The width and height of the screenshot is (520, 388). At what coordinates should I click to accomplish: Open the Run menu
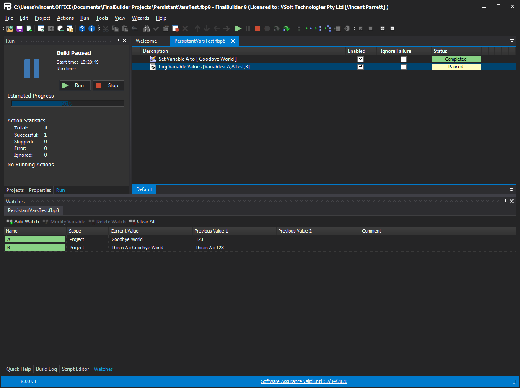click(x=85, y=18)
